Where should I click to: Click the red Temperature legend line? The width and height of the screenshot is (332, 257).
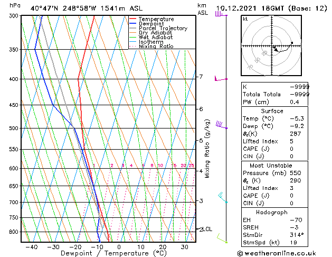pos(132,19)
